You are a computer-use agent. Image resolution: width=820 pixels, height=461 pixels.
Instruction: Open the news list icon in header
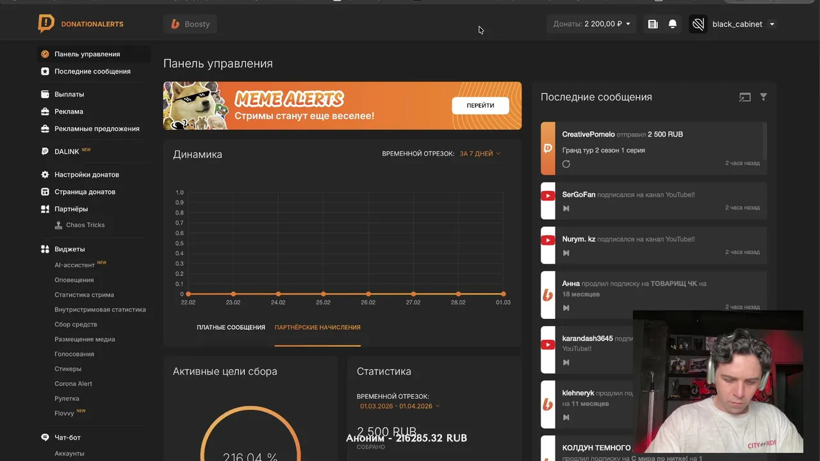[x=653, y=24]
